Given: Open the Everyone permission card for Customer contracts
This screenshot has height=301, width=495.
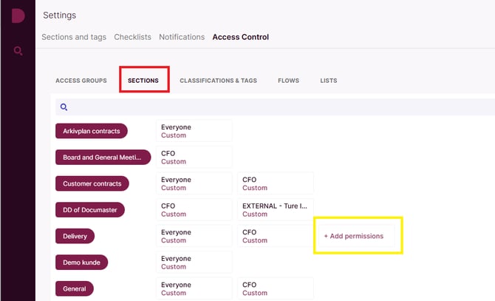Looking at the screenshot, I should click(x=194, y=183).
